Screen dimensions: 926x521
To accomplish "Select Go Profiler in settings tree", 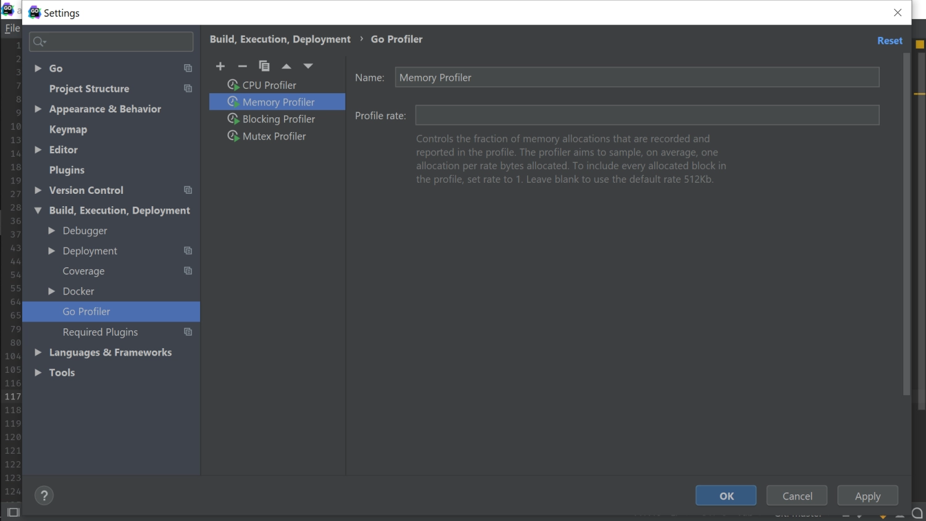I will tap(111, 312).
